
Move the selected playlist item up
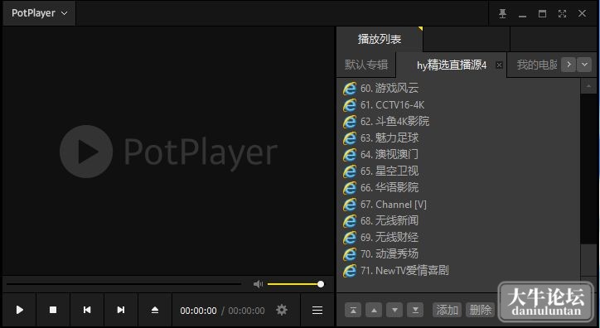pyautogui.click(x=374, y=310)
